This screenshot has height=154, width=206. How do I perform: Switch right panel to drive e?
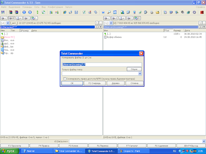tap(122, 18)
